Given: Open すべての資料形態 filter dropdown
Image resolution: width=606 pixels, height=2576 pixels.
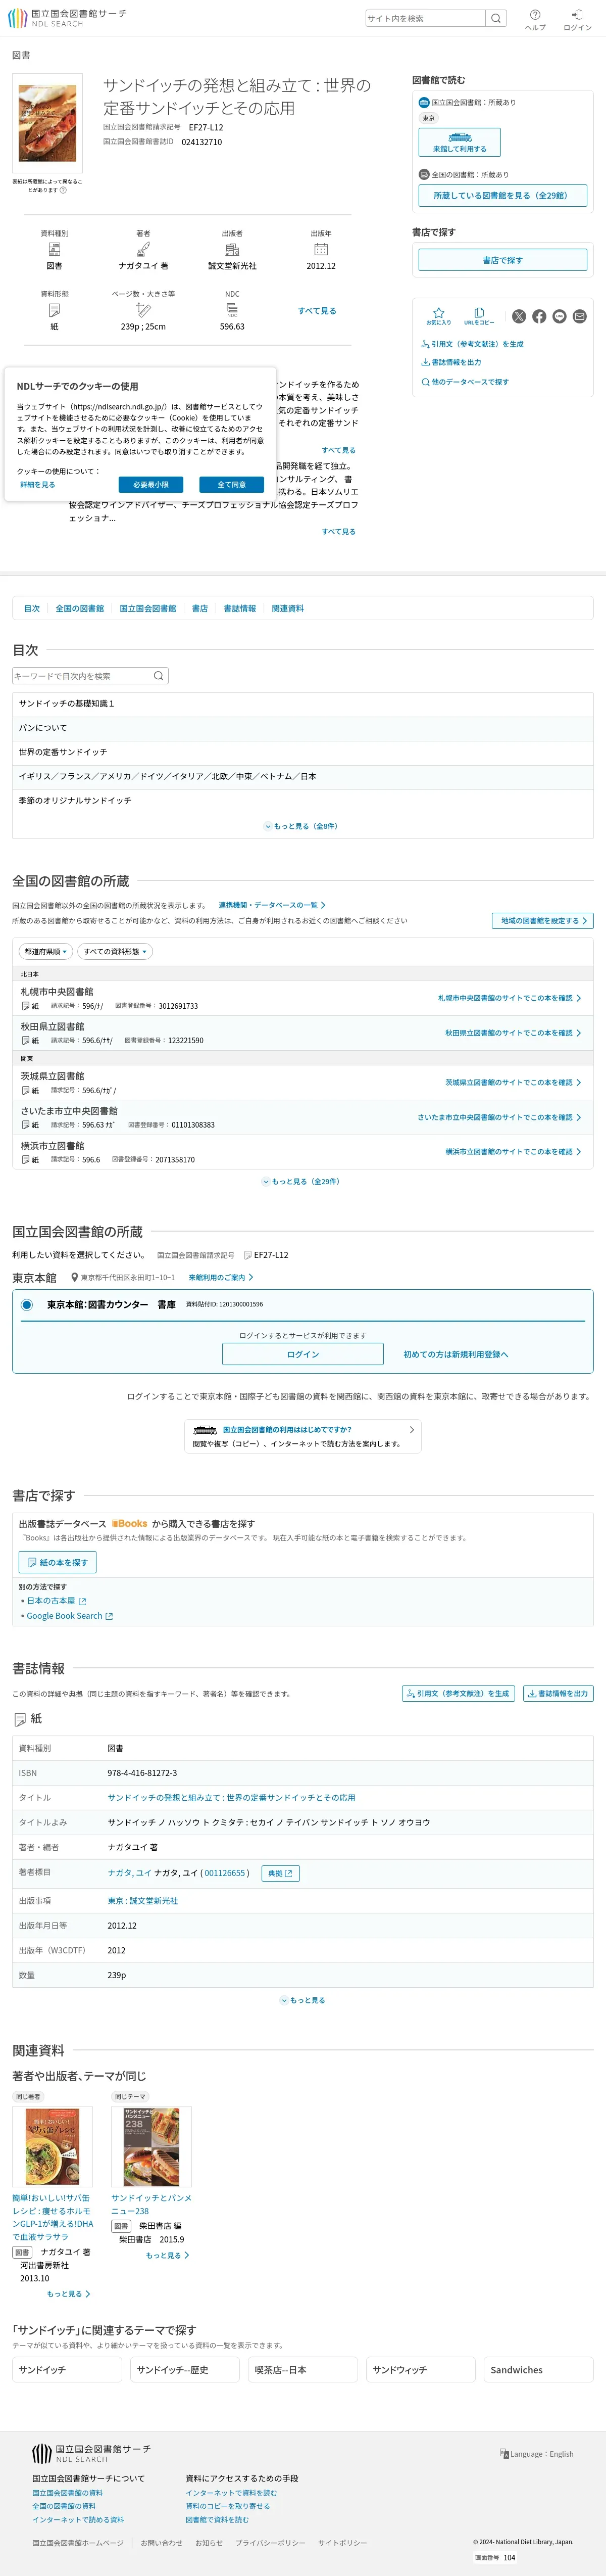Looking at the screenshot, I should click(115, 952).
